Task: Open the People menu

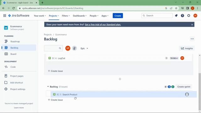Action: 94,16
